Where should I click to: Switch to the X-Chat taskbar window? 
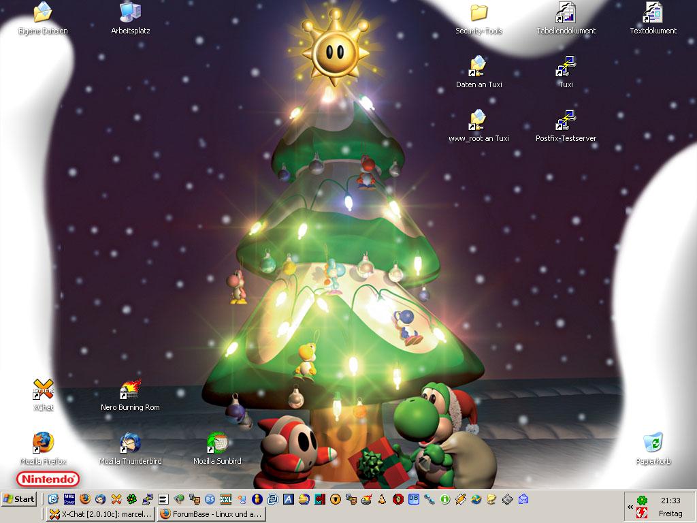101,514
